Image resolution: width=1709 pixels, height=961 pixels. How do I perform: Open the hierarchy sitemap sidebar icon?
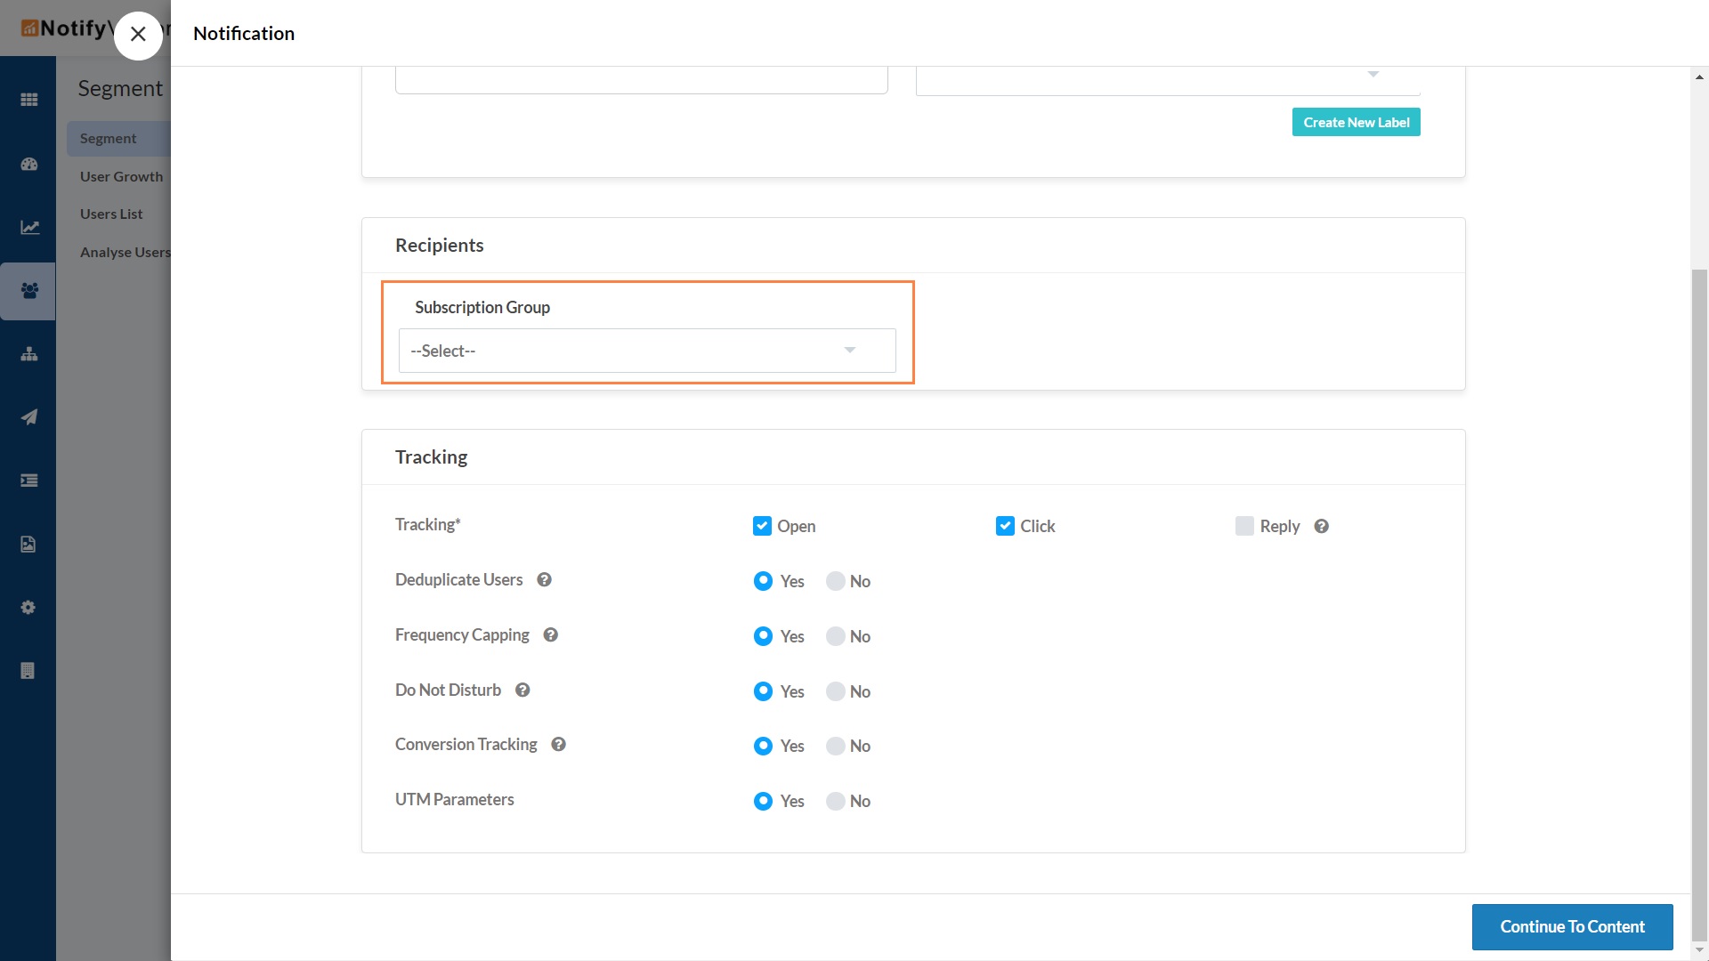(x=28, y=354)
